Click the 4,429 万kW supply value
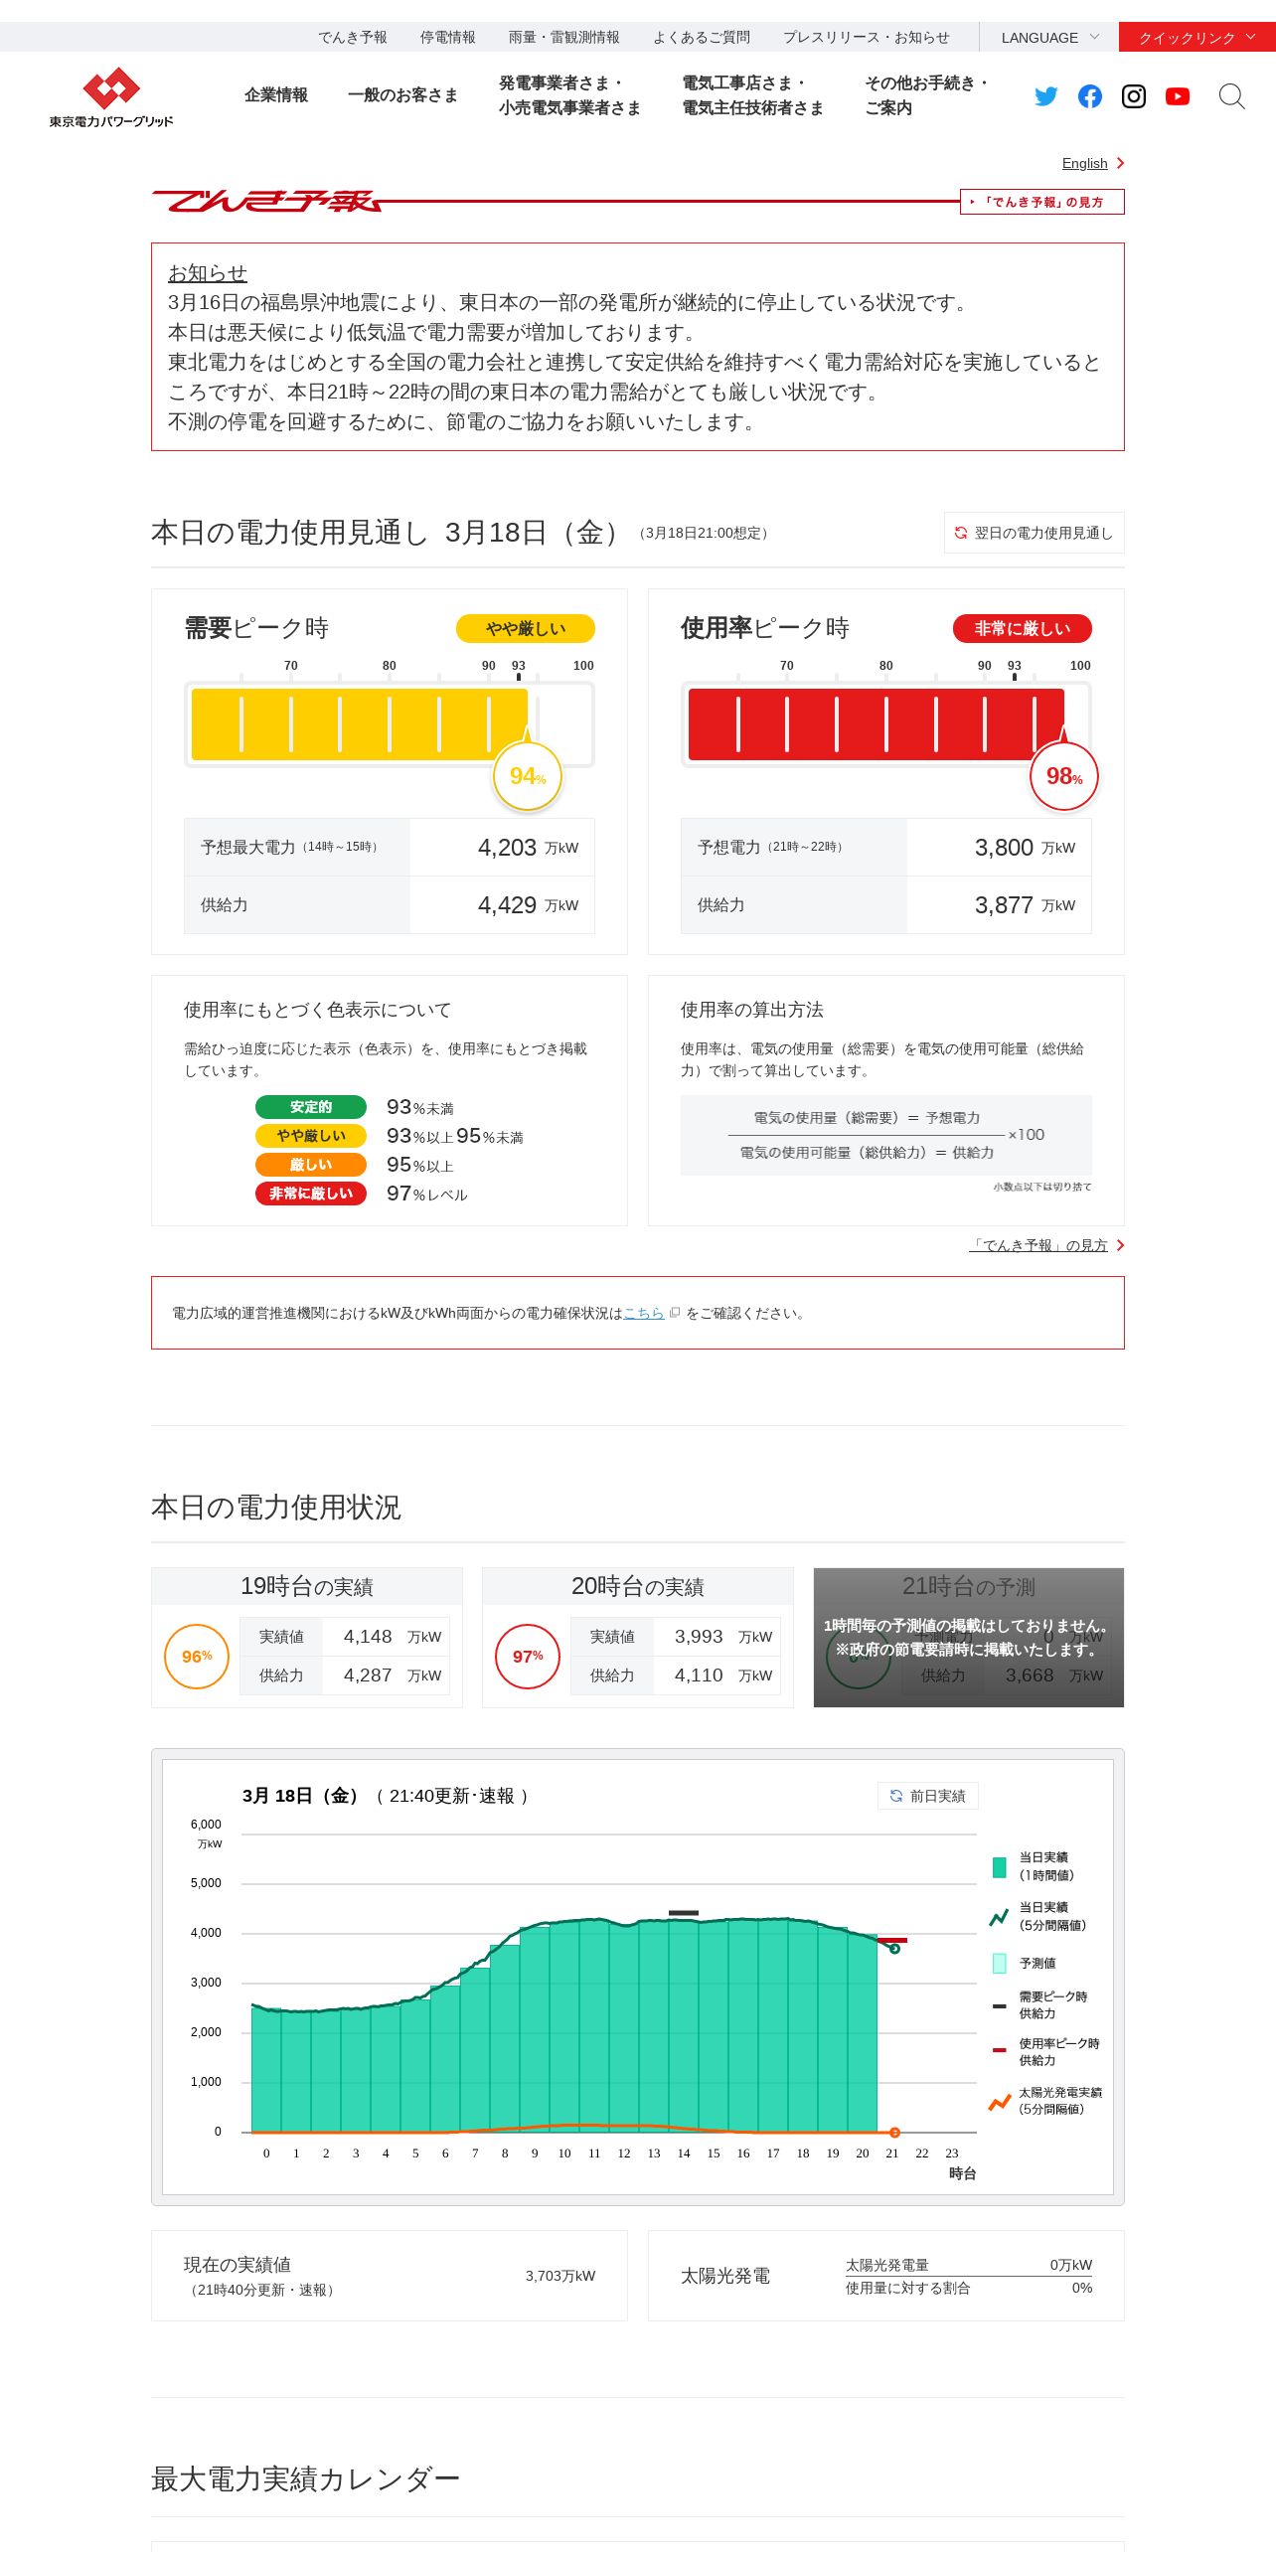The height and width of the screenshot is (2552, 1276). [528, 905]
